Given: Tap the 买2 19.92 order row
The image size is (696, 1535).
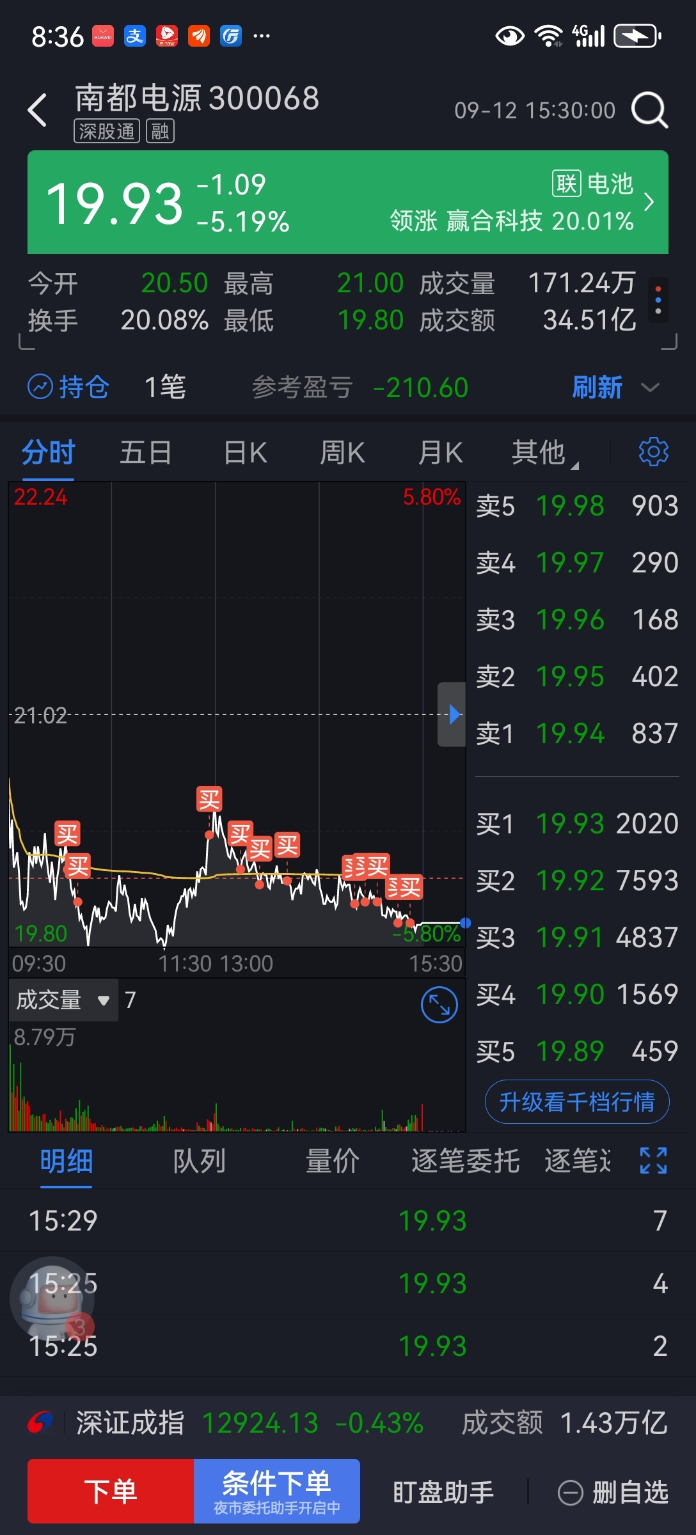Looking at the screenshot, I should point(577,881).
